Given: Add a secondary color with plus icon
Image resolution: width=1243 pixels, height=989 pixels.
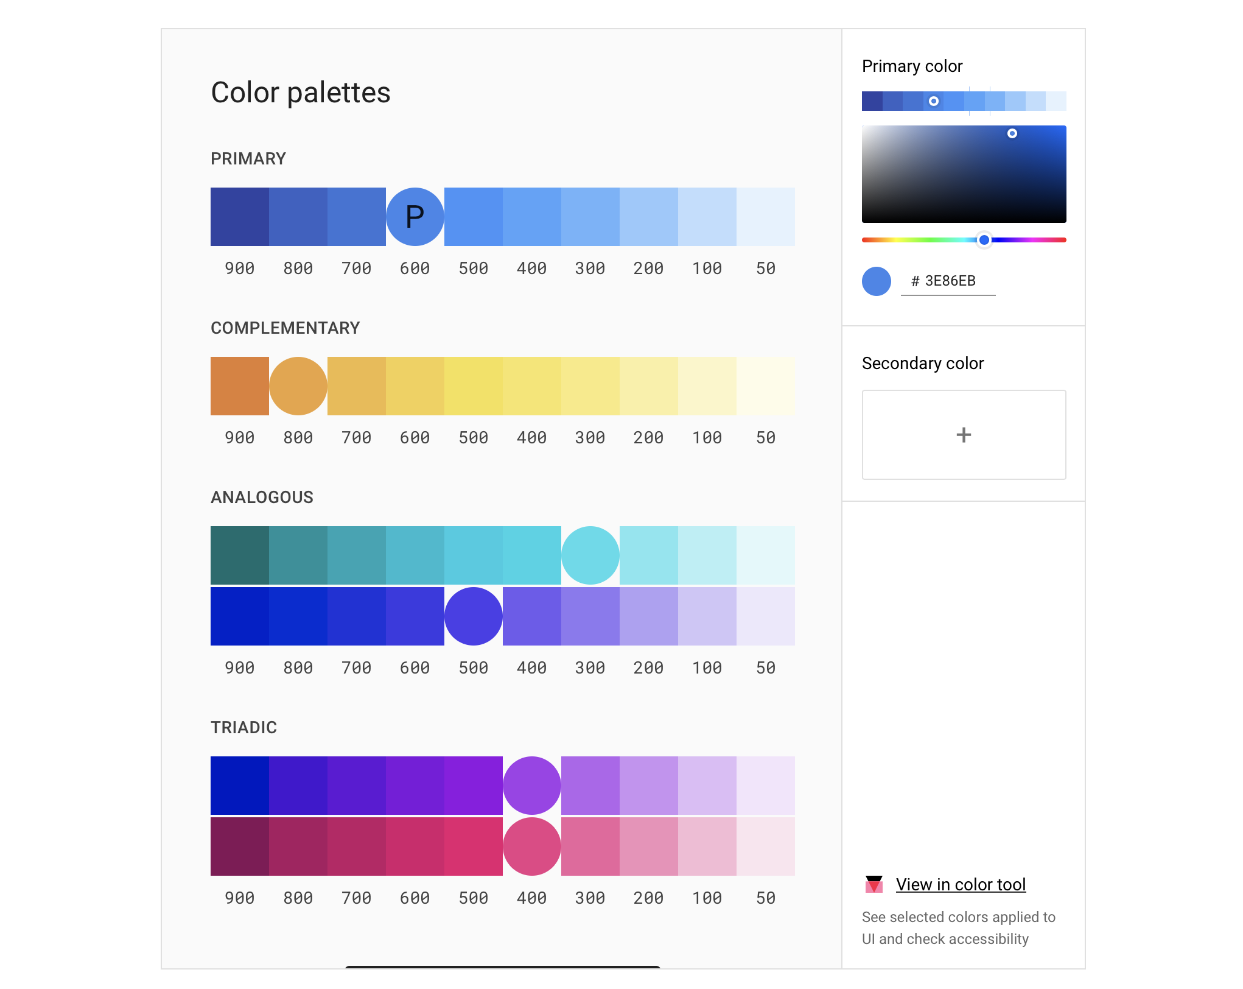Looking at the screenshot, I should [x=963, y=435].
